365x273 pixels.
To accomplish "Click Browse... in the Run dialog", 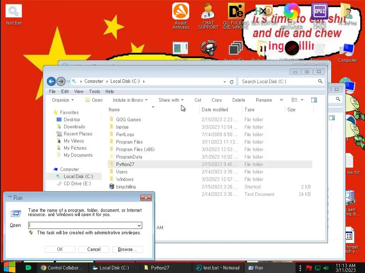I will [127, 249].
